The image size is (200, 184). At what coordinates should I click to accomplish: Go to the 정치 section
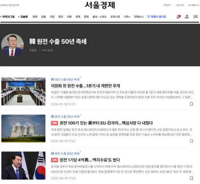(x=61, y=16)
